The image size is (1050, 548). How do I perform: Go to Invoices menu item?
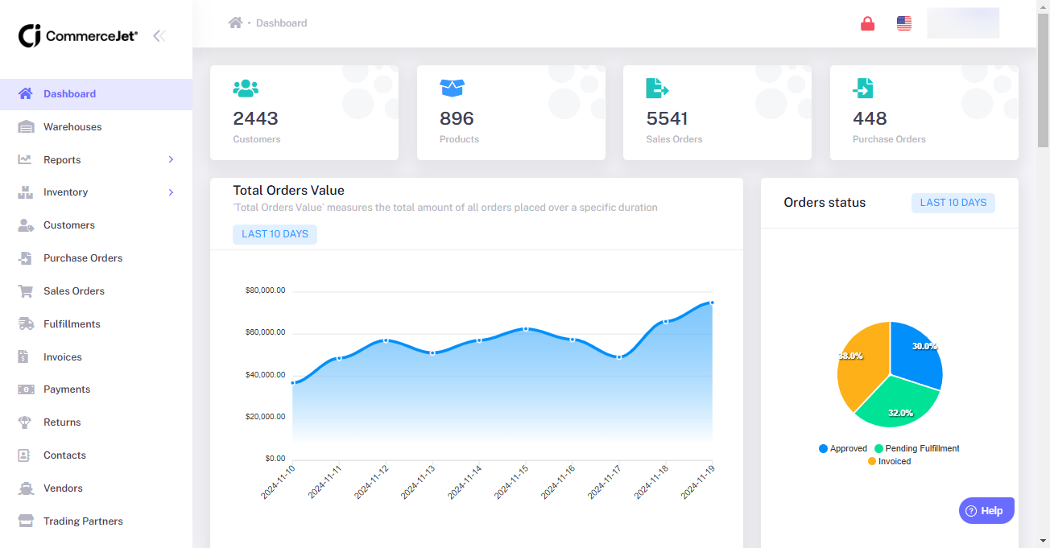(96, 356)
